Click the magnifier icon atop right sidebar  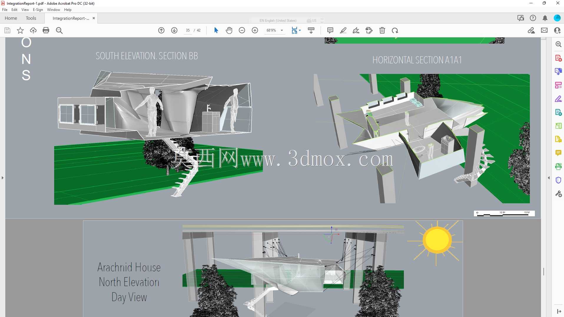[558, 44]
